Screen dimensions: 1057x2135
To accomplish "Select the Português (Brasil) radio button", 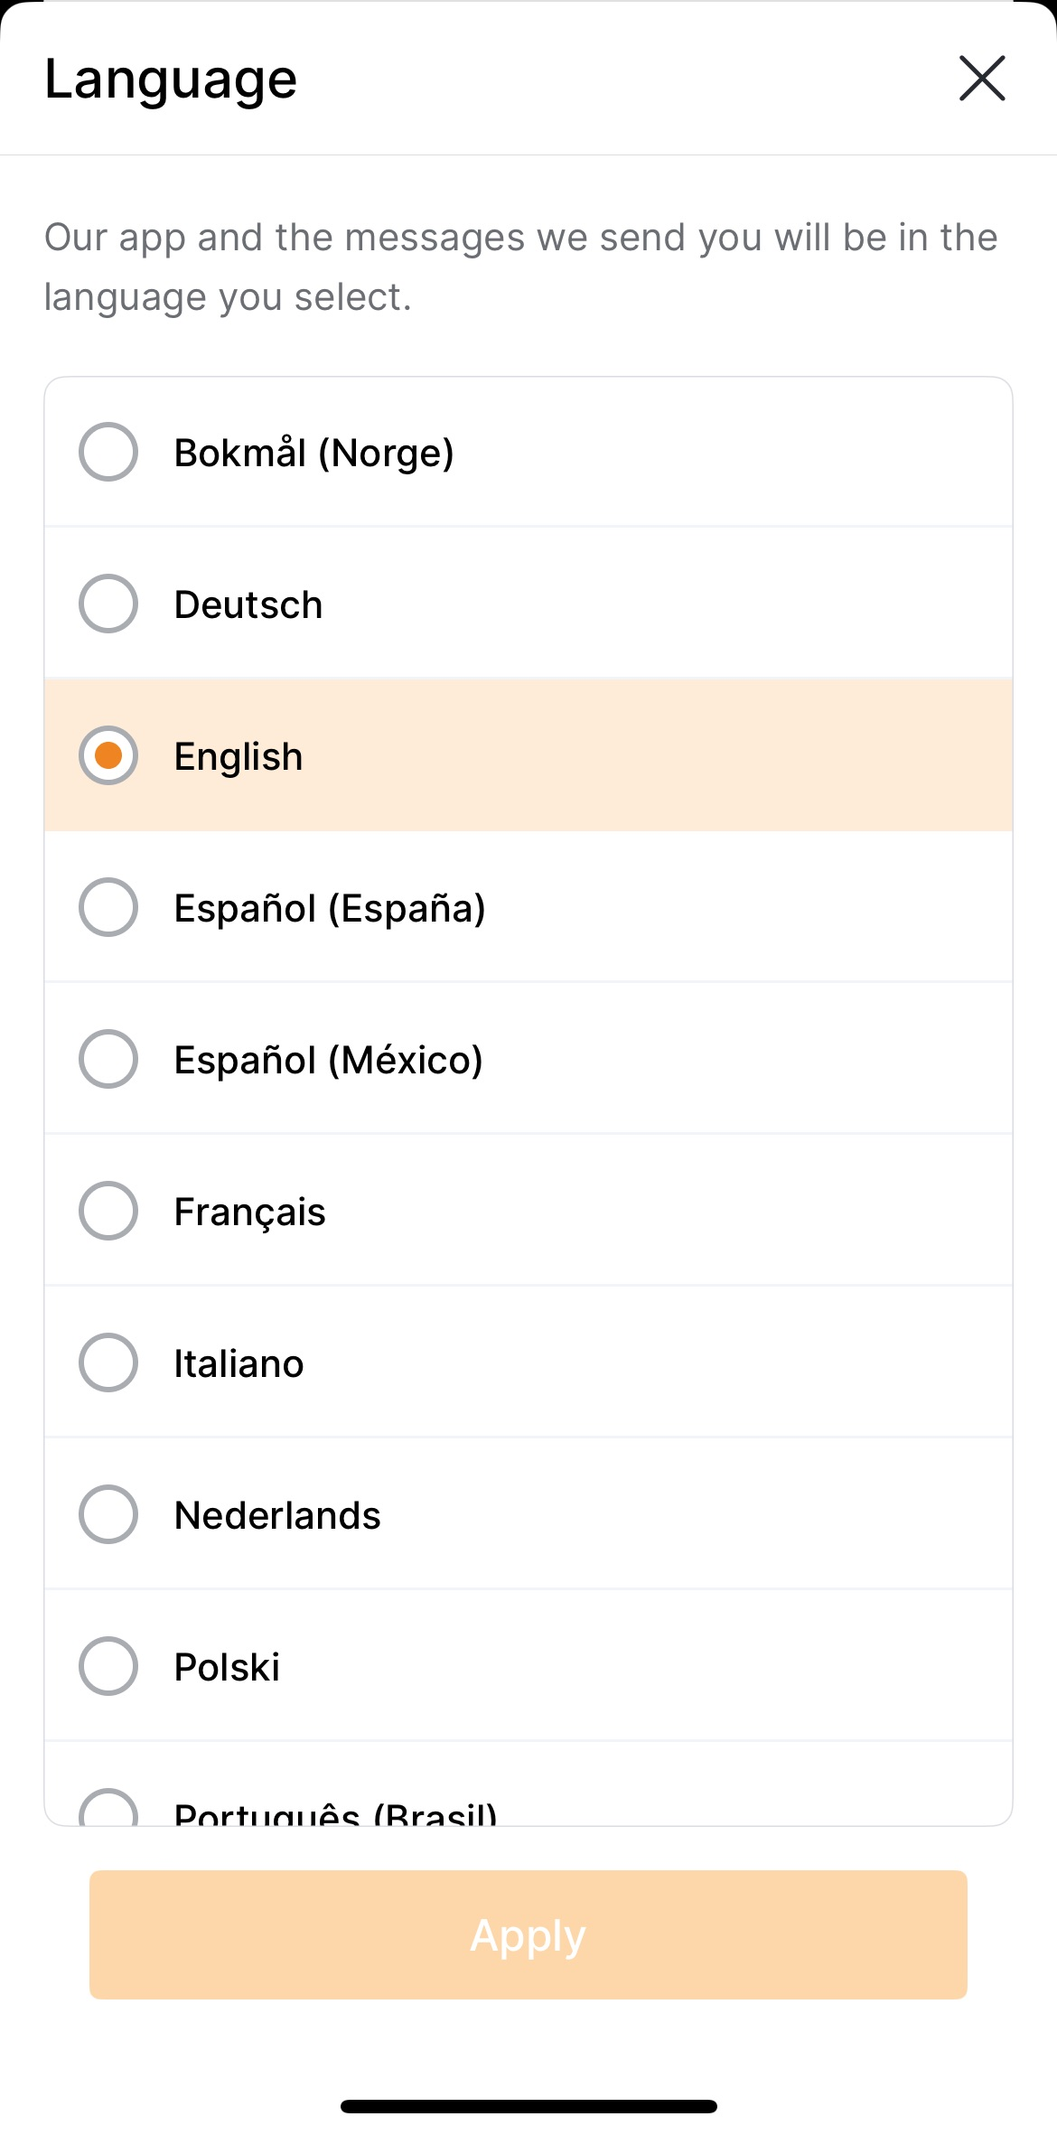I will [108, 1809].
